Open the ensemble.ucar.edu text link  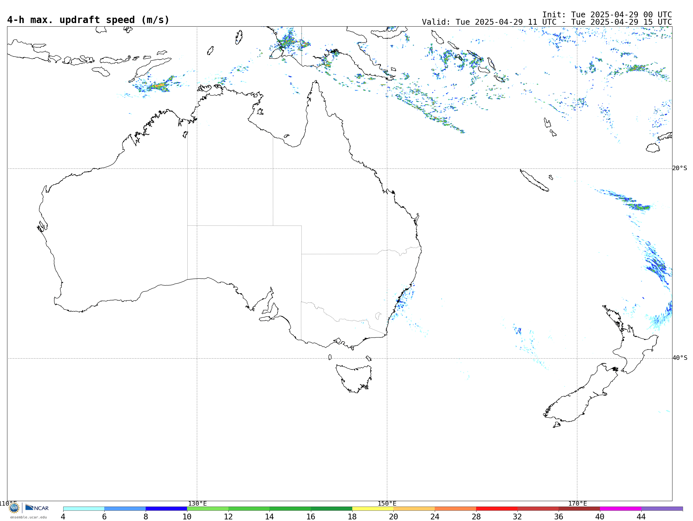(x=28, y=517)
